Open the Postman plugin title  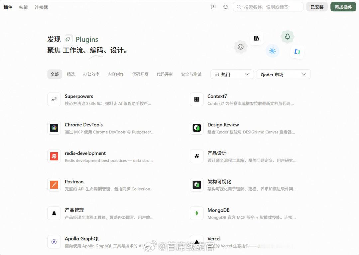point(74,182)
